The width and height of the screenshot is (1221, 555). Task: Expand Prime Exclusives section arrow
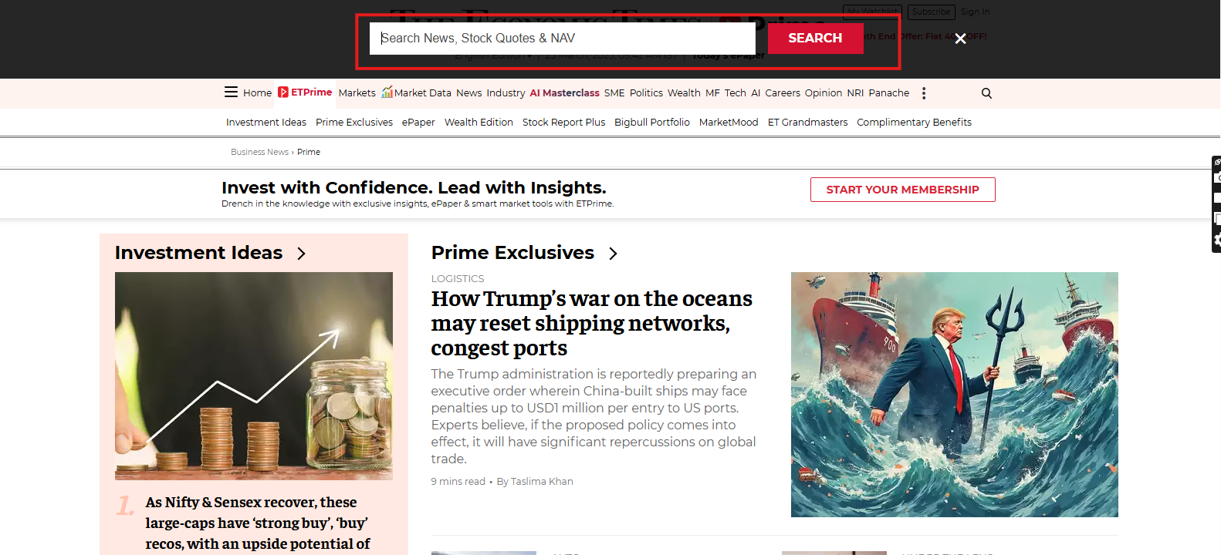(x=614, y=254)
